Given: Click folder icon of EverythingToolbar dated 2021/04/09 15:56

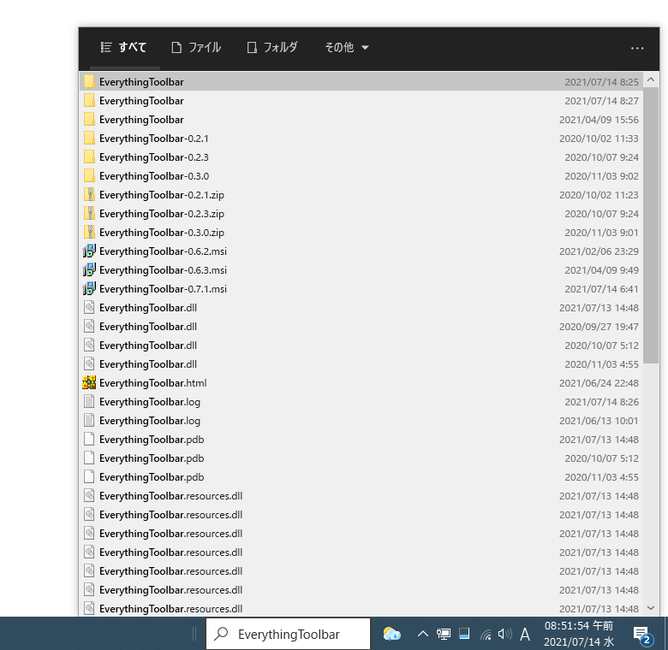Looking at the screenshot, I should (89, 120).
